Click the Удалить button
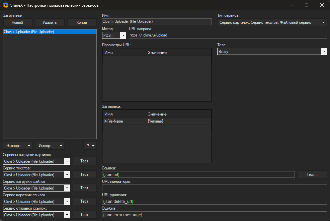330x221 pixels. tap(50, 22)
